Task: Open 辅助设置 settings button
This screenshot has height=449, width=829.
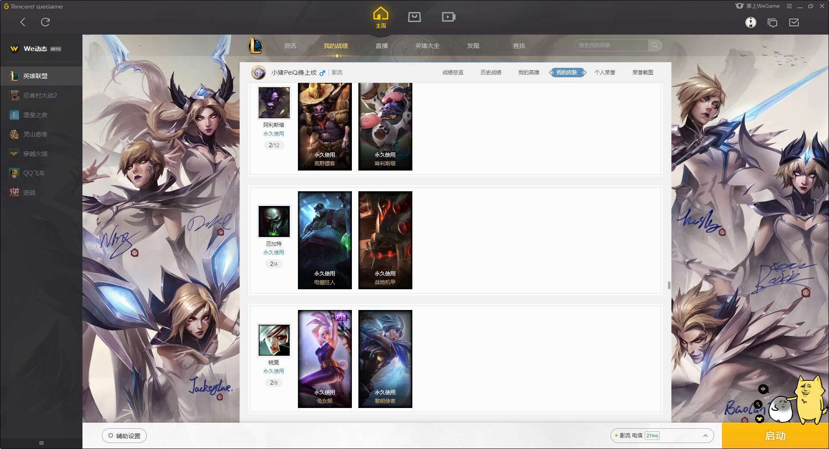Action: click(124, 436)
